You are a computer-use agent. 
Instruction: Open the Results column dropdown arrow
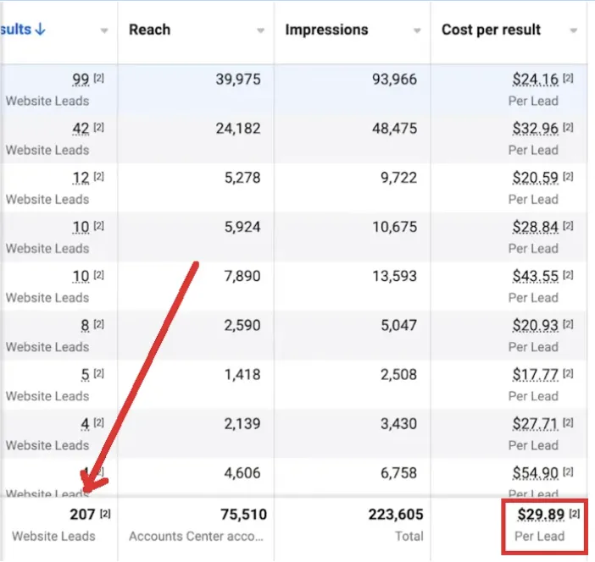click(x=104, y=30)
